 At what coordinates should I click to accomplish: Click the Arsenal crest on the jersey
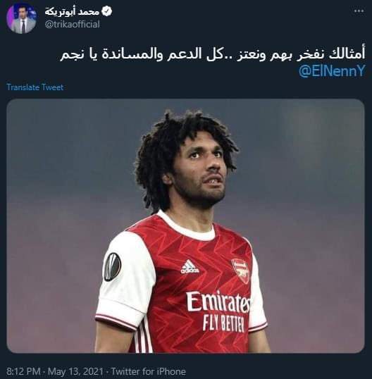(x=240, y=271)
